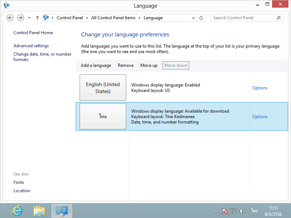Expand the chevron after Control Panel breadcrumb
Screen dimensions: 291x218
tap(87, 18)
